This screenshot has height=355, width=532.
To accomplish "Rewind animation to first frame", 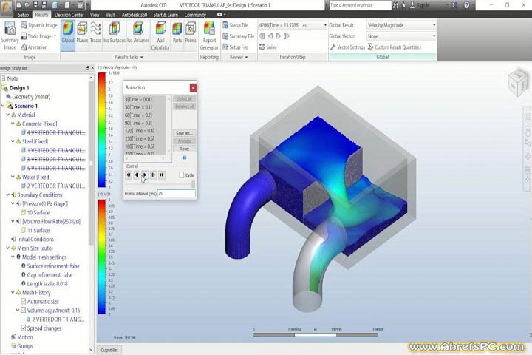I will (x=129, y=175).
